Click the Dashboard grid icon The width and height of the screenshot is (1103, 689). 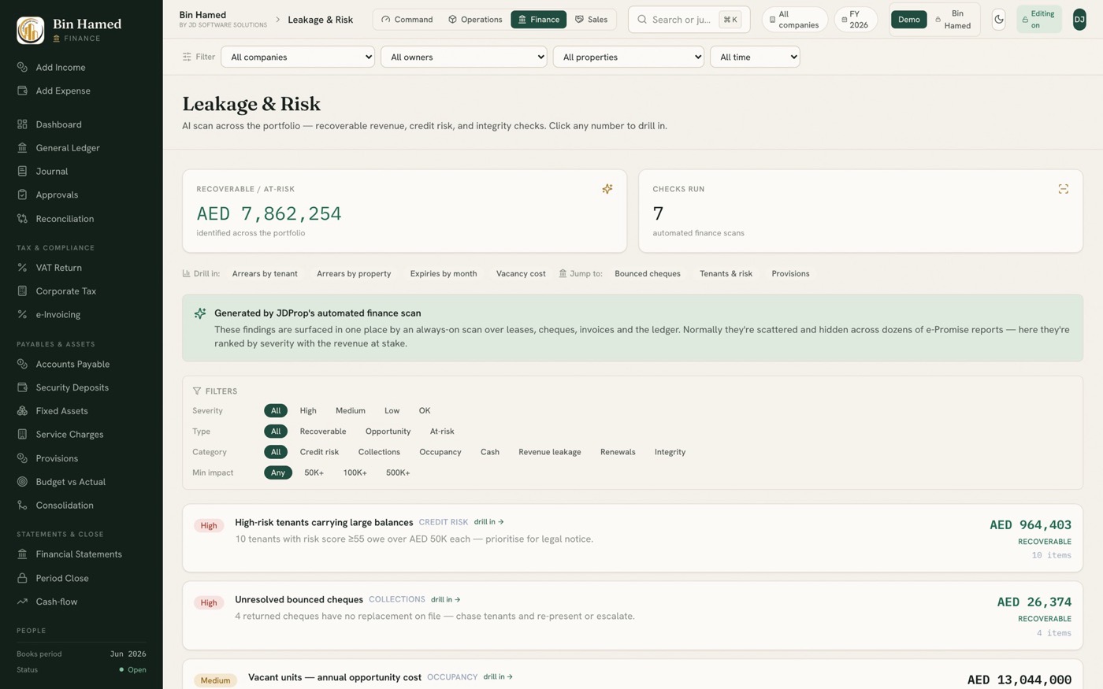click(x=22, y=124)
